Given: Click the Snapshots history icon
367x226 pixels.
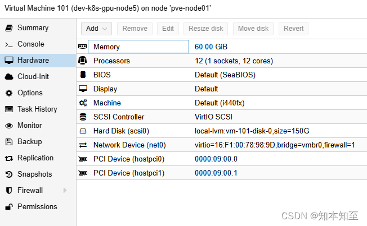Looking at the screenshot, I should coord(8,174).
